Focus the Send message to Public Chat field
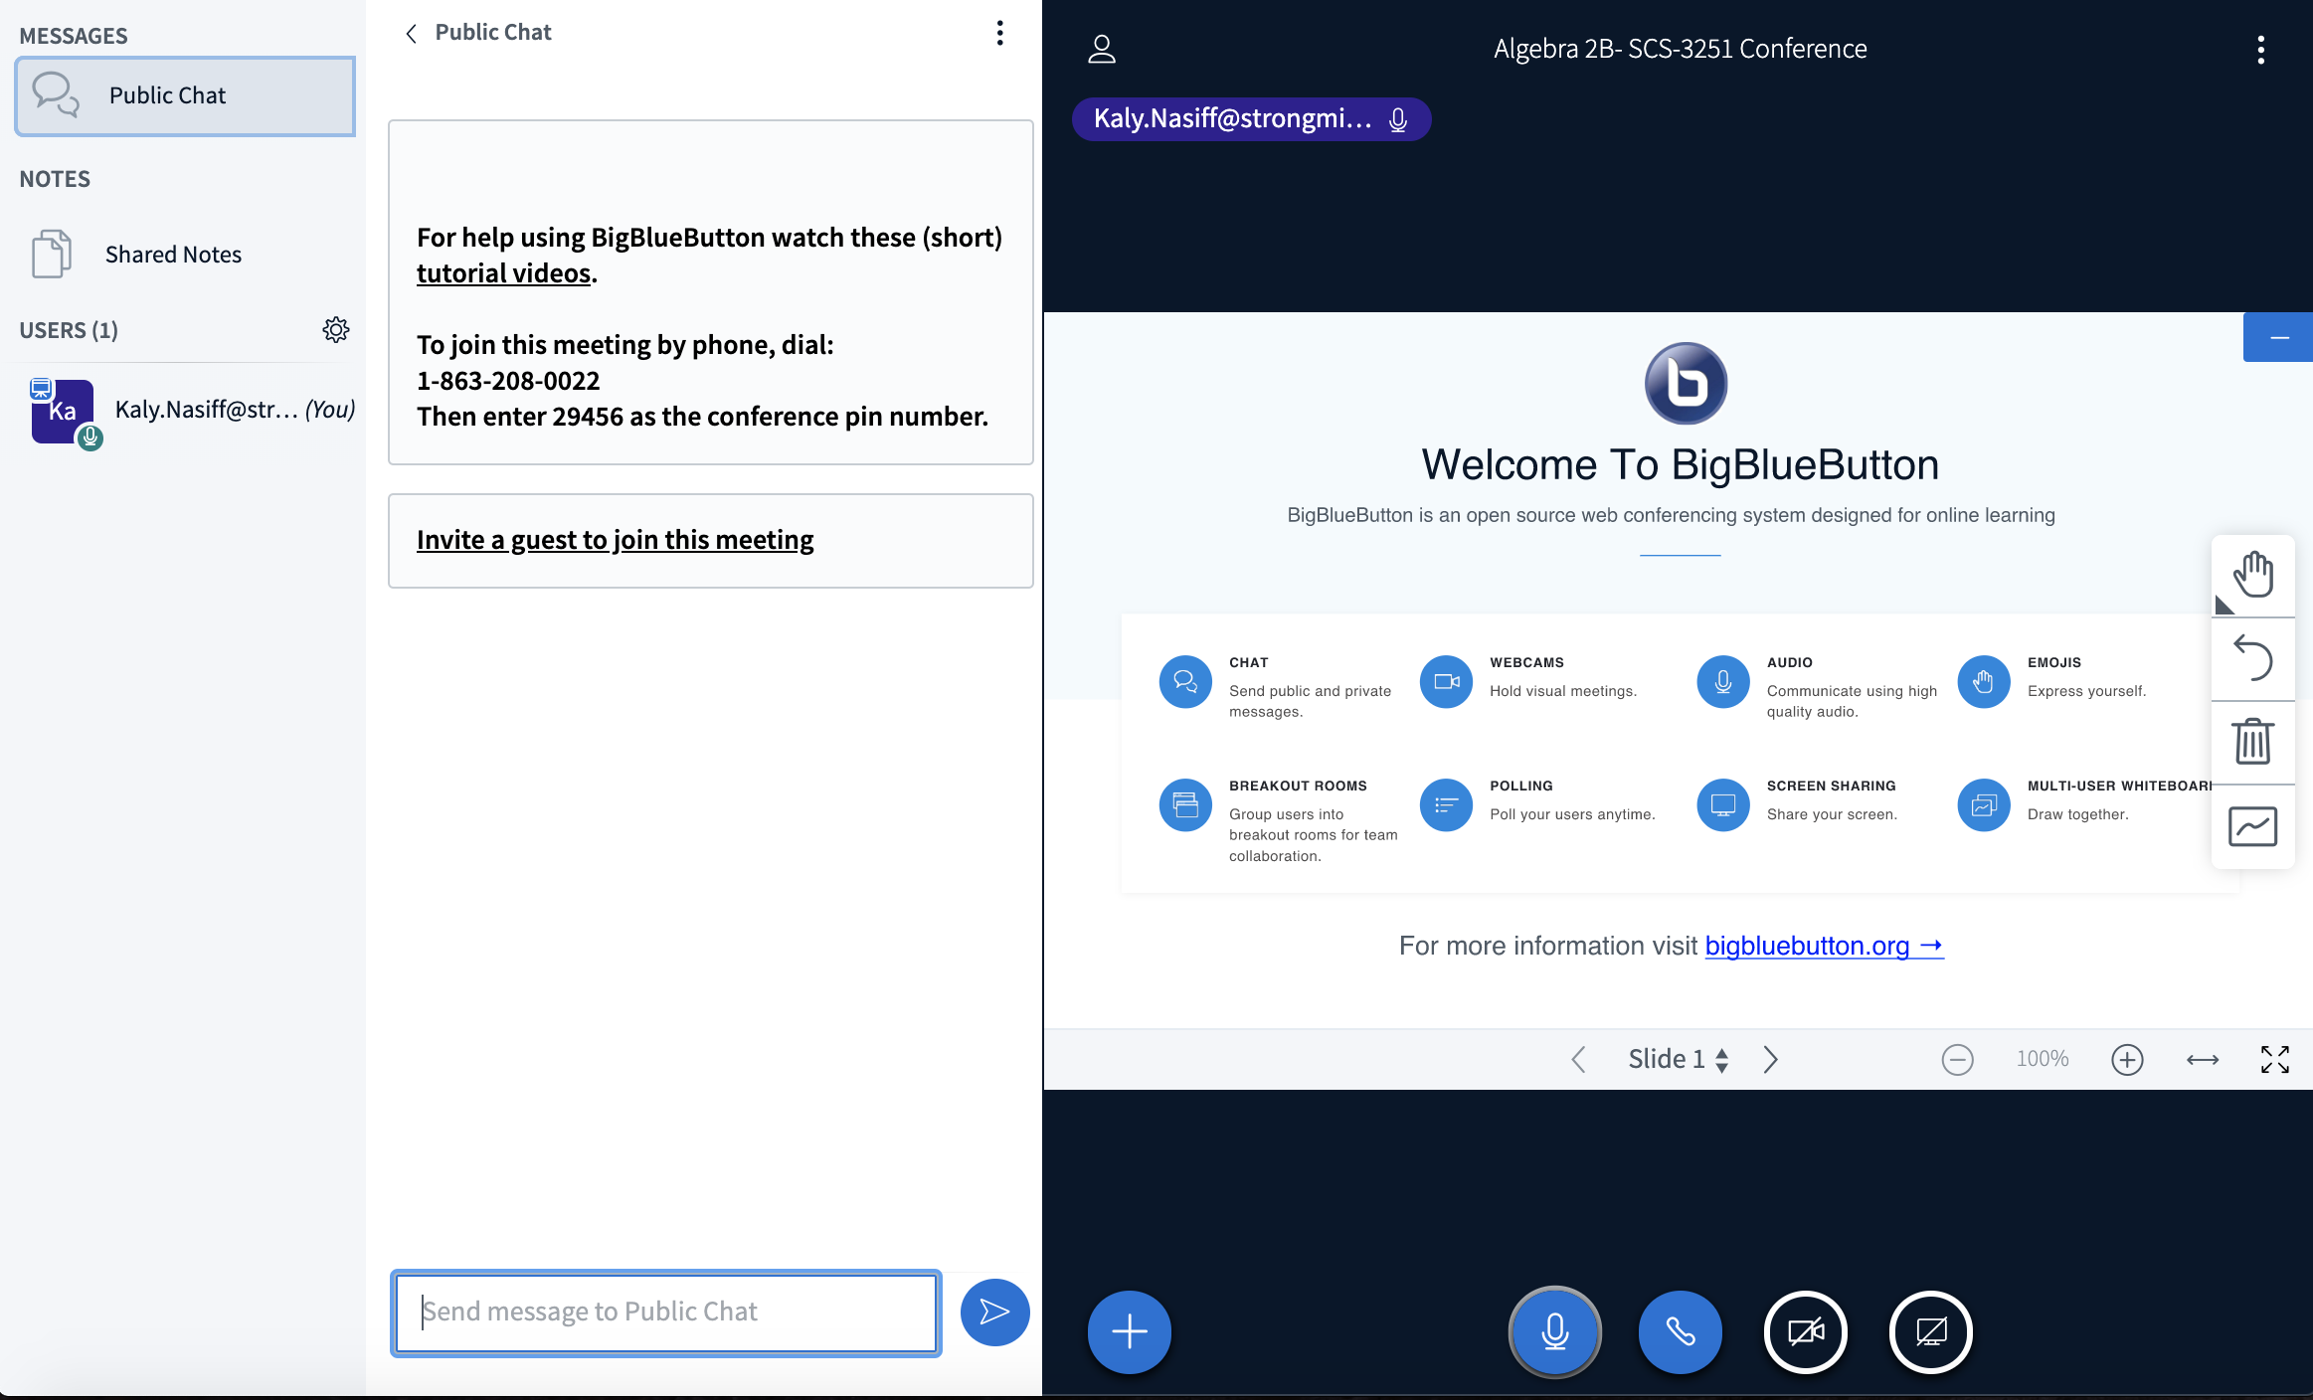The image size is (2313, 1400). pos(666,1312)
